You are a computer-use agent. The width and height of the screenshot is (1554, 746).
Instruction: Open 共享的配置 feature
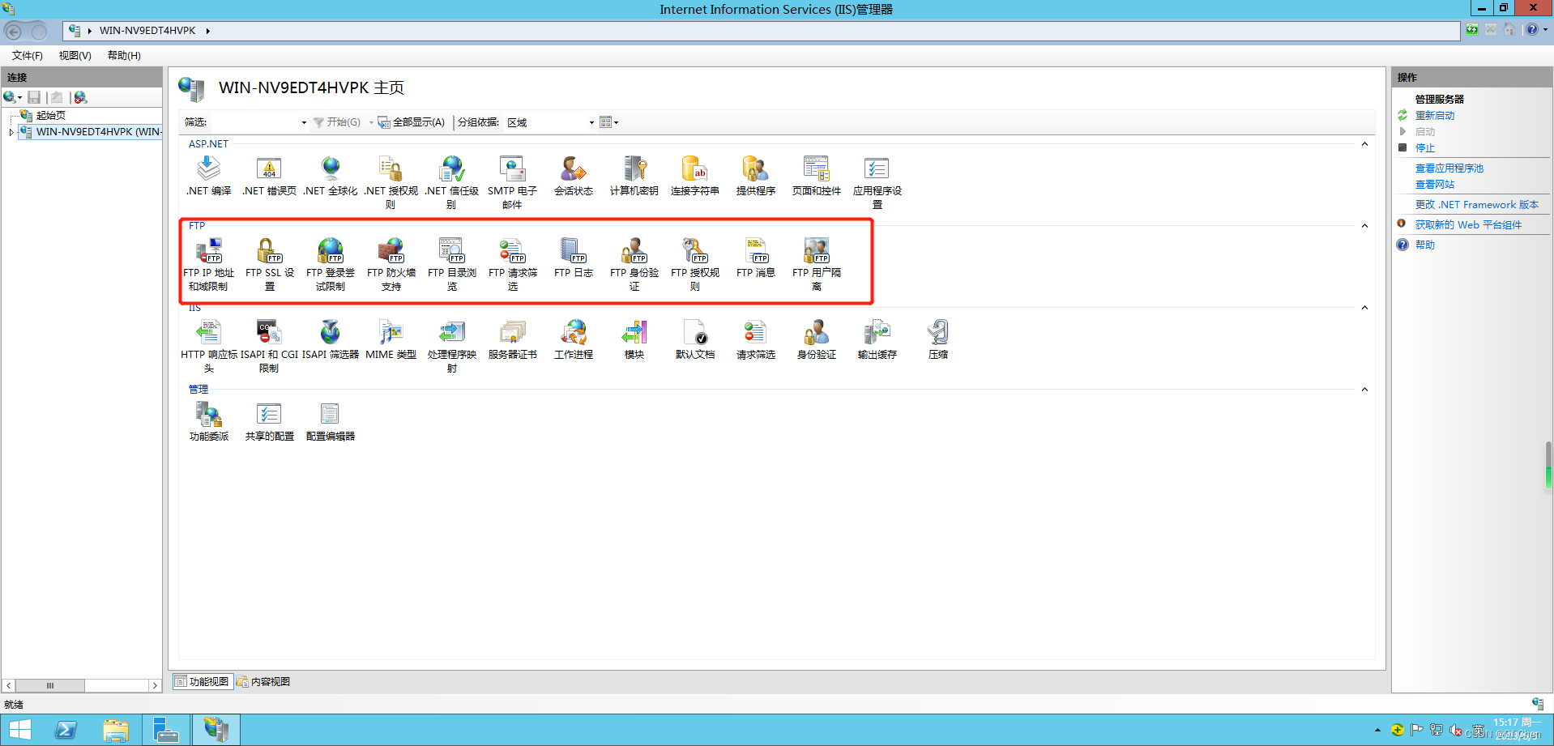point(270,421)
